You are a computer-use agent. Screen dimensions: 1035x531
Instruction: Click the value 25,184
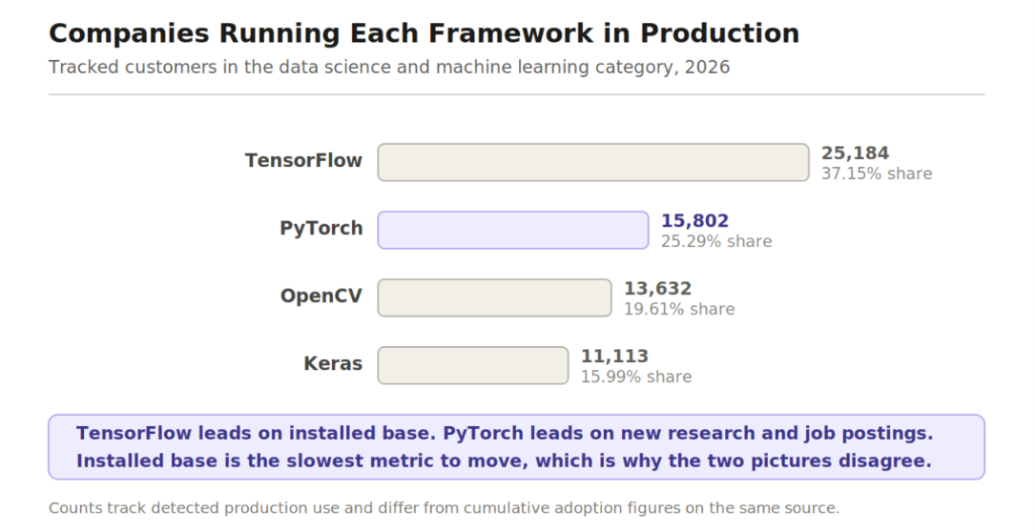(x=855, y=153)
